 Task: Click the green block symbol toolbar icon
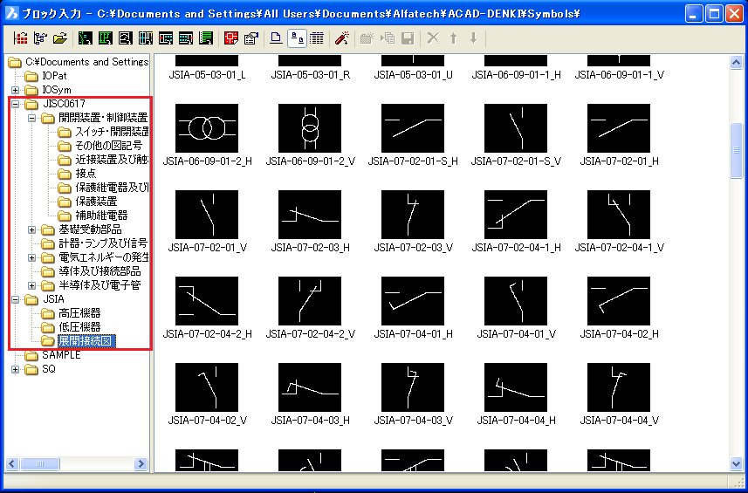(x=106, y=38)
